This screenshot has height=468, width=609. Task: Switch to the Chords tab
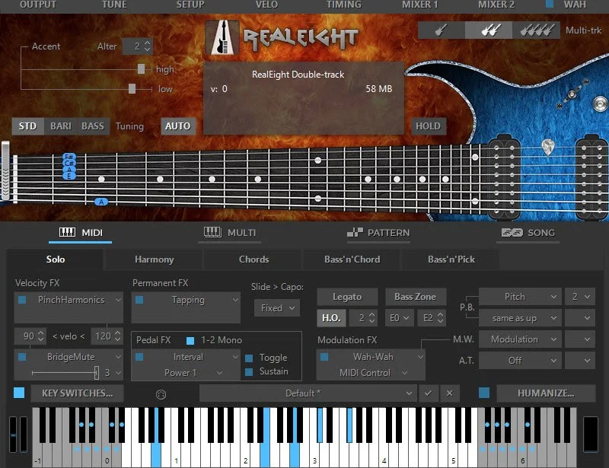pyautogui.click(x=253, y=259)
